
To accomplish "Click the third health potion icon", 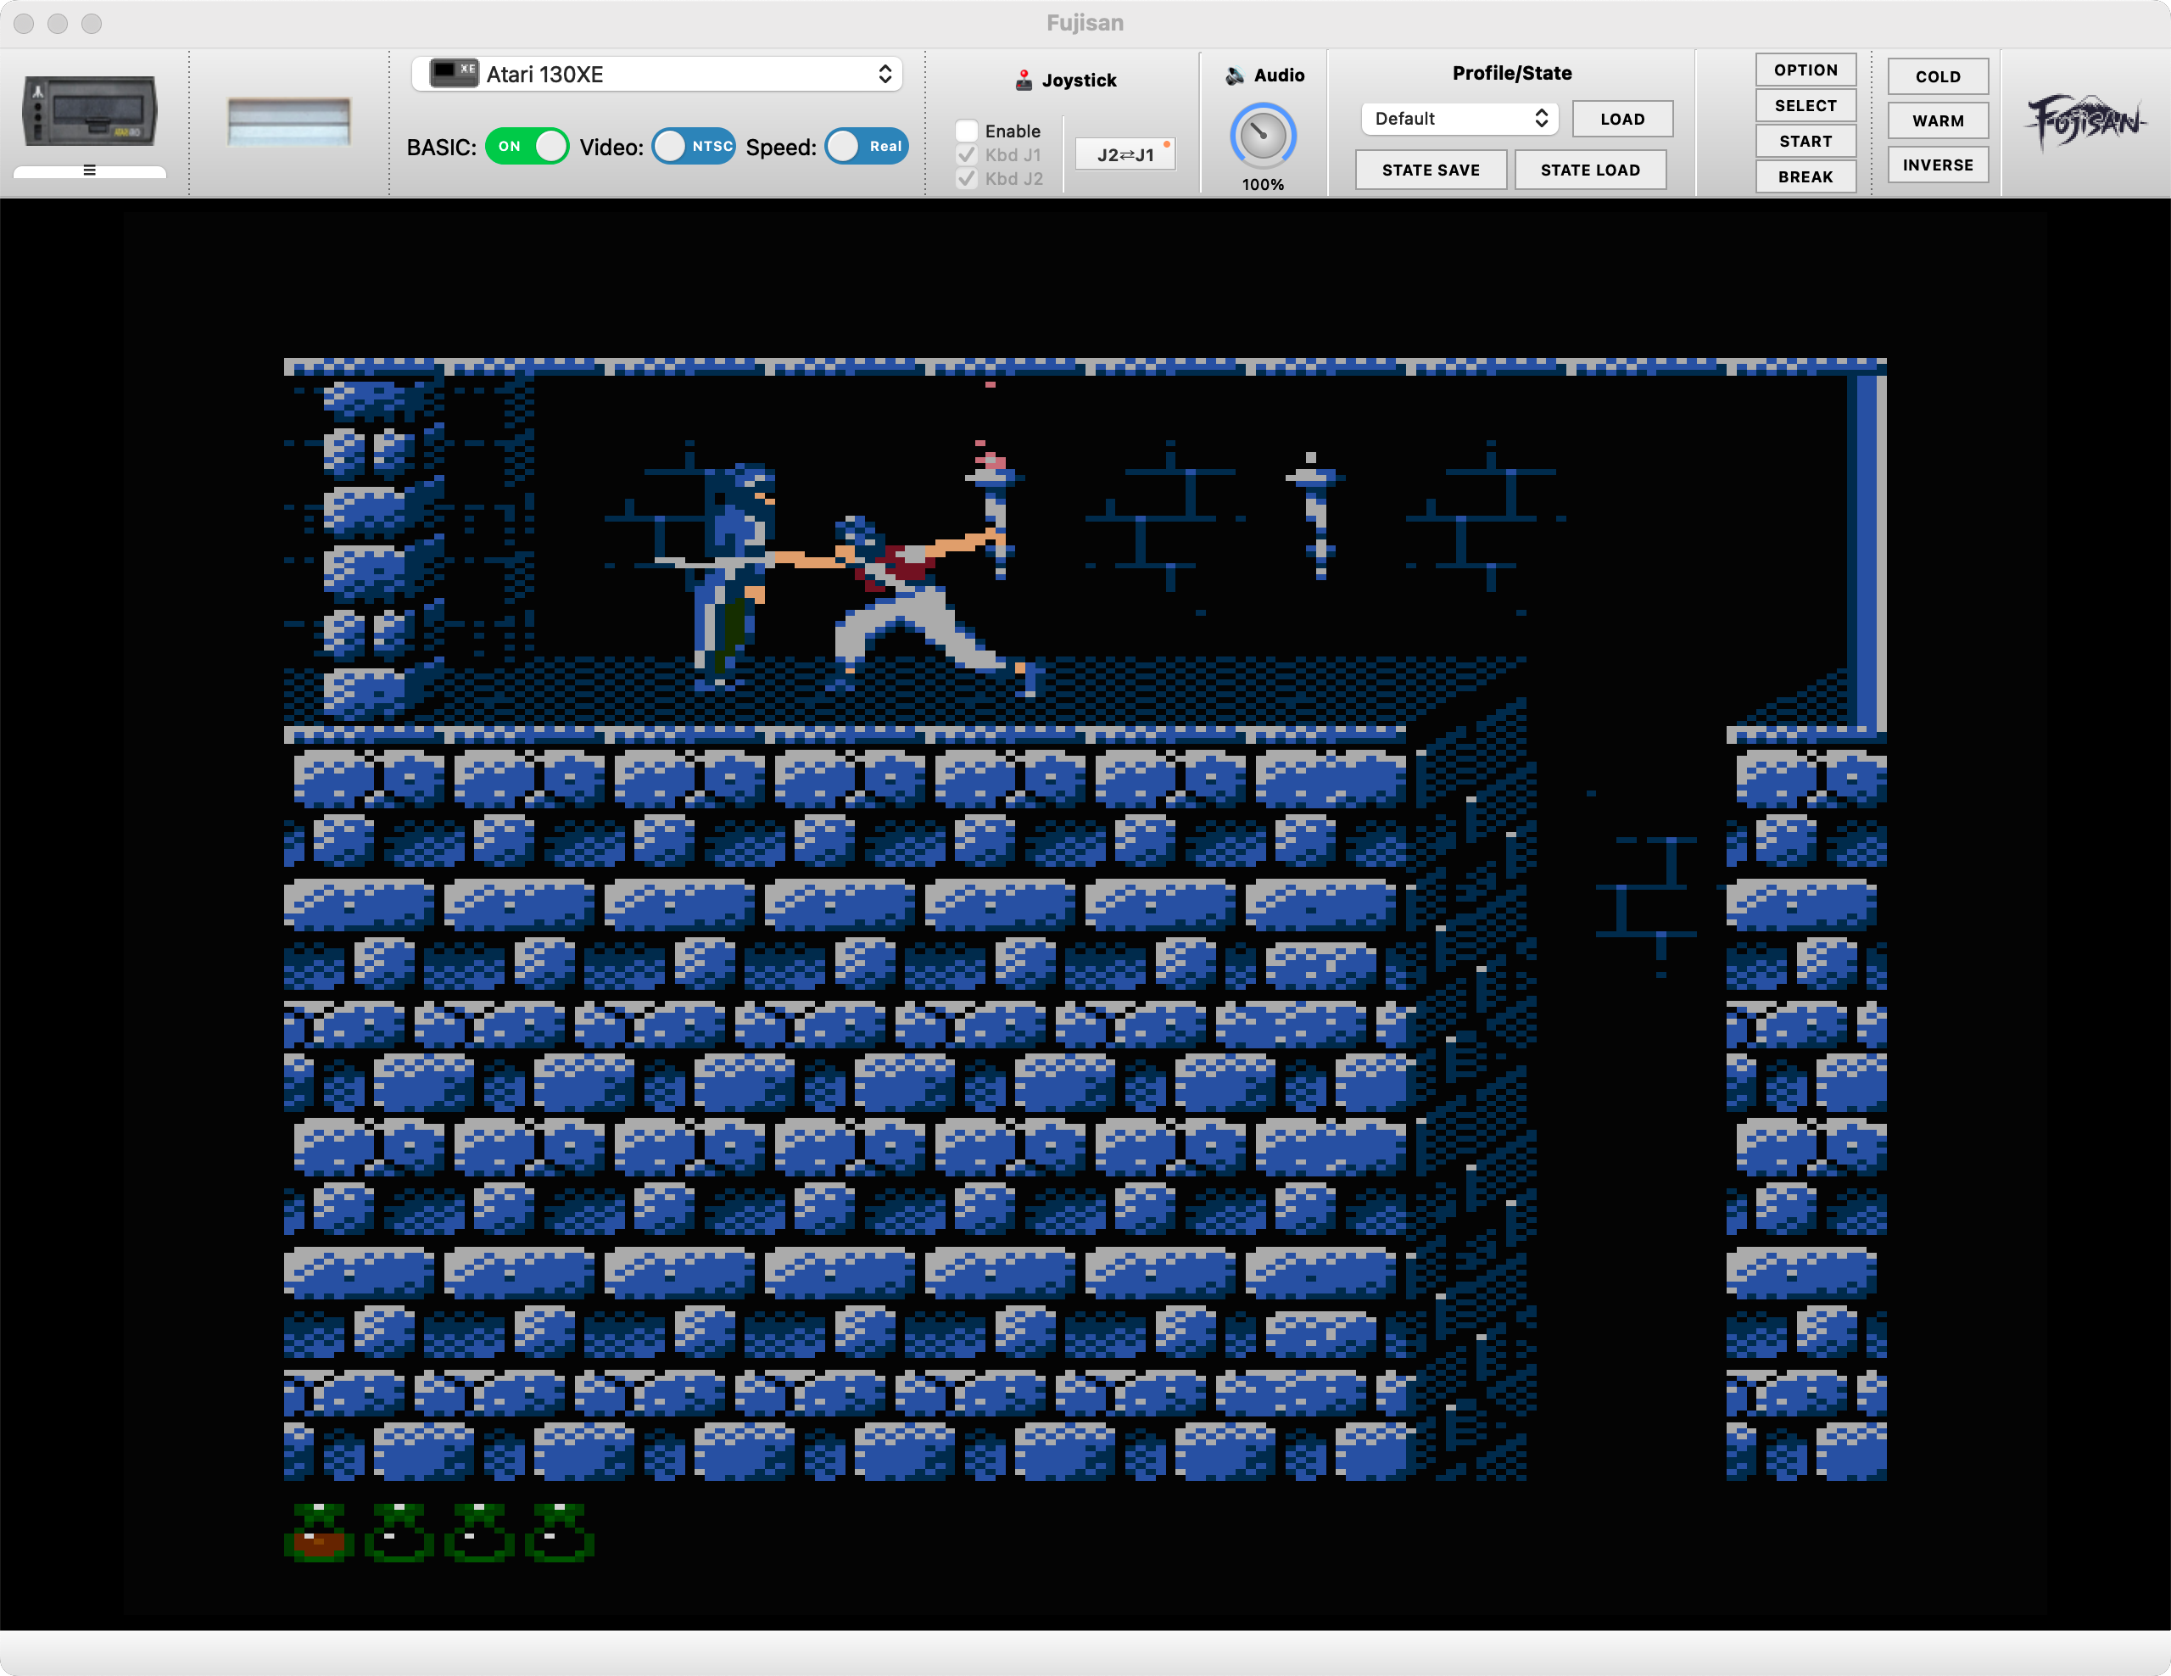I will point(479,1532).
